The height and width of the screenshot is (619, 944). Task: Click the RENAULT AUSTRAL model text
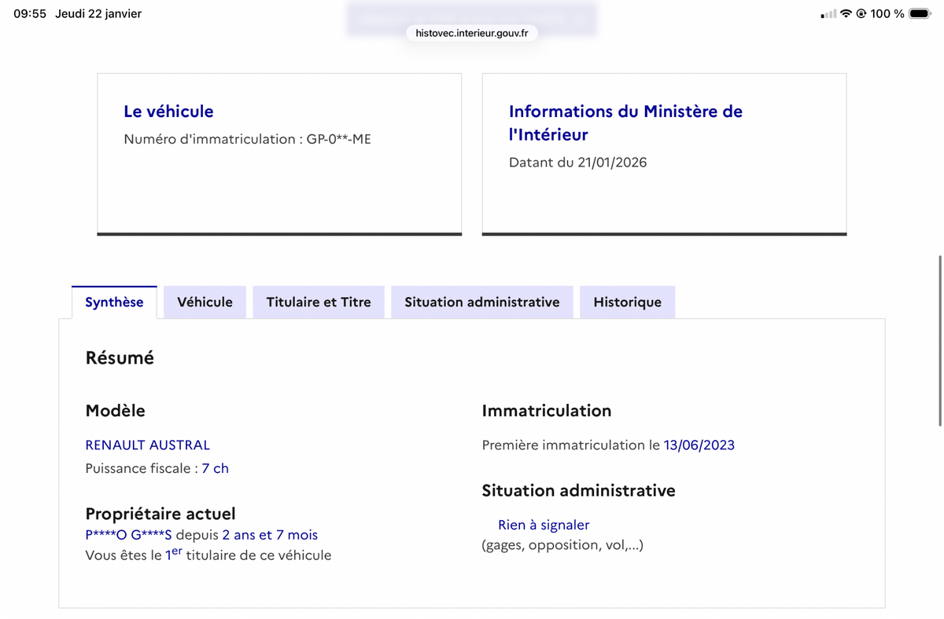(x=148, y=445)
